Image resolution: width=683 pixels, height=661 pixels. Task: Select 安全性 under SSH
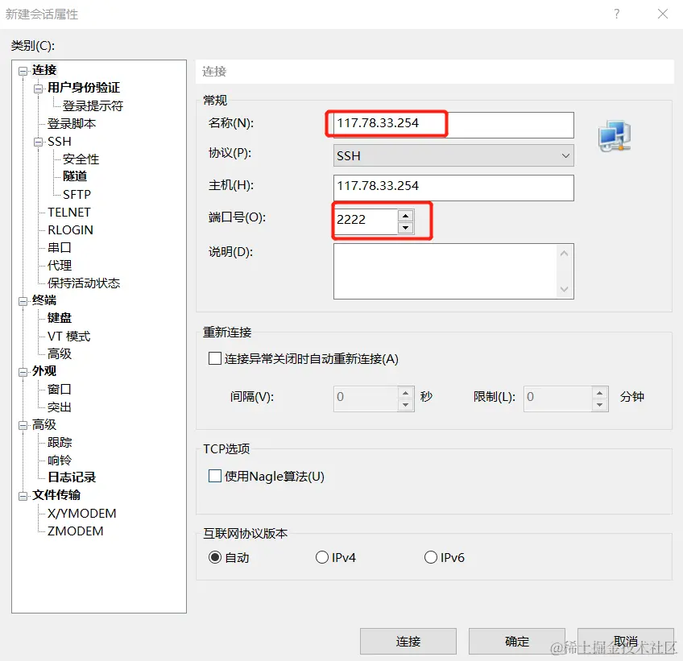pos(81,159)
